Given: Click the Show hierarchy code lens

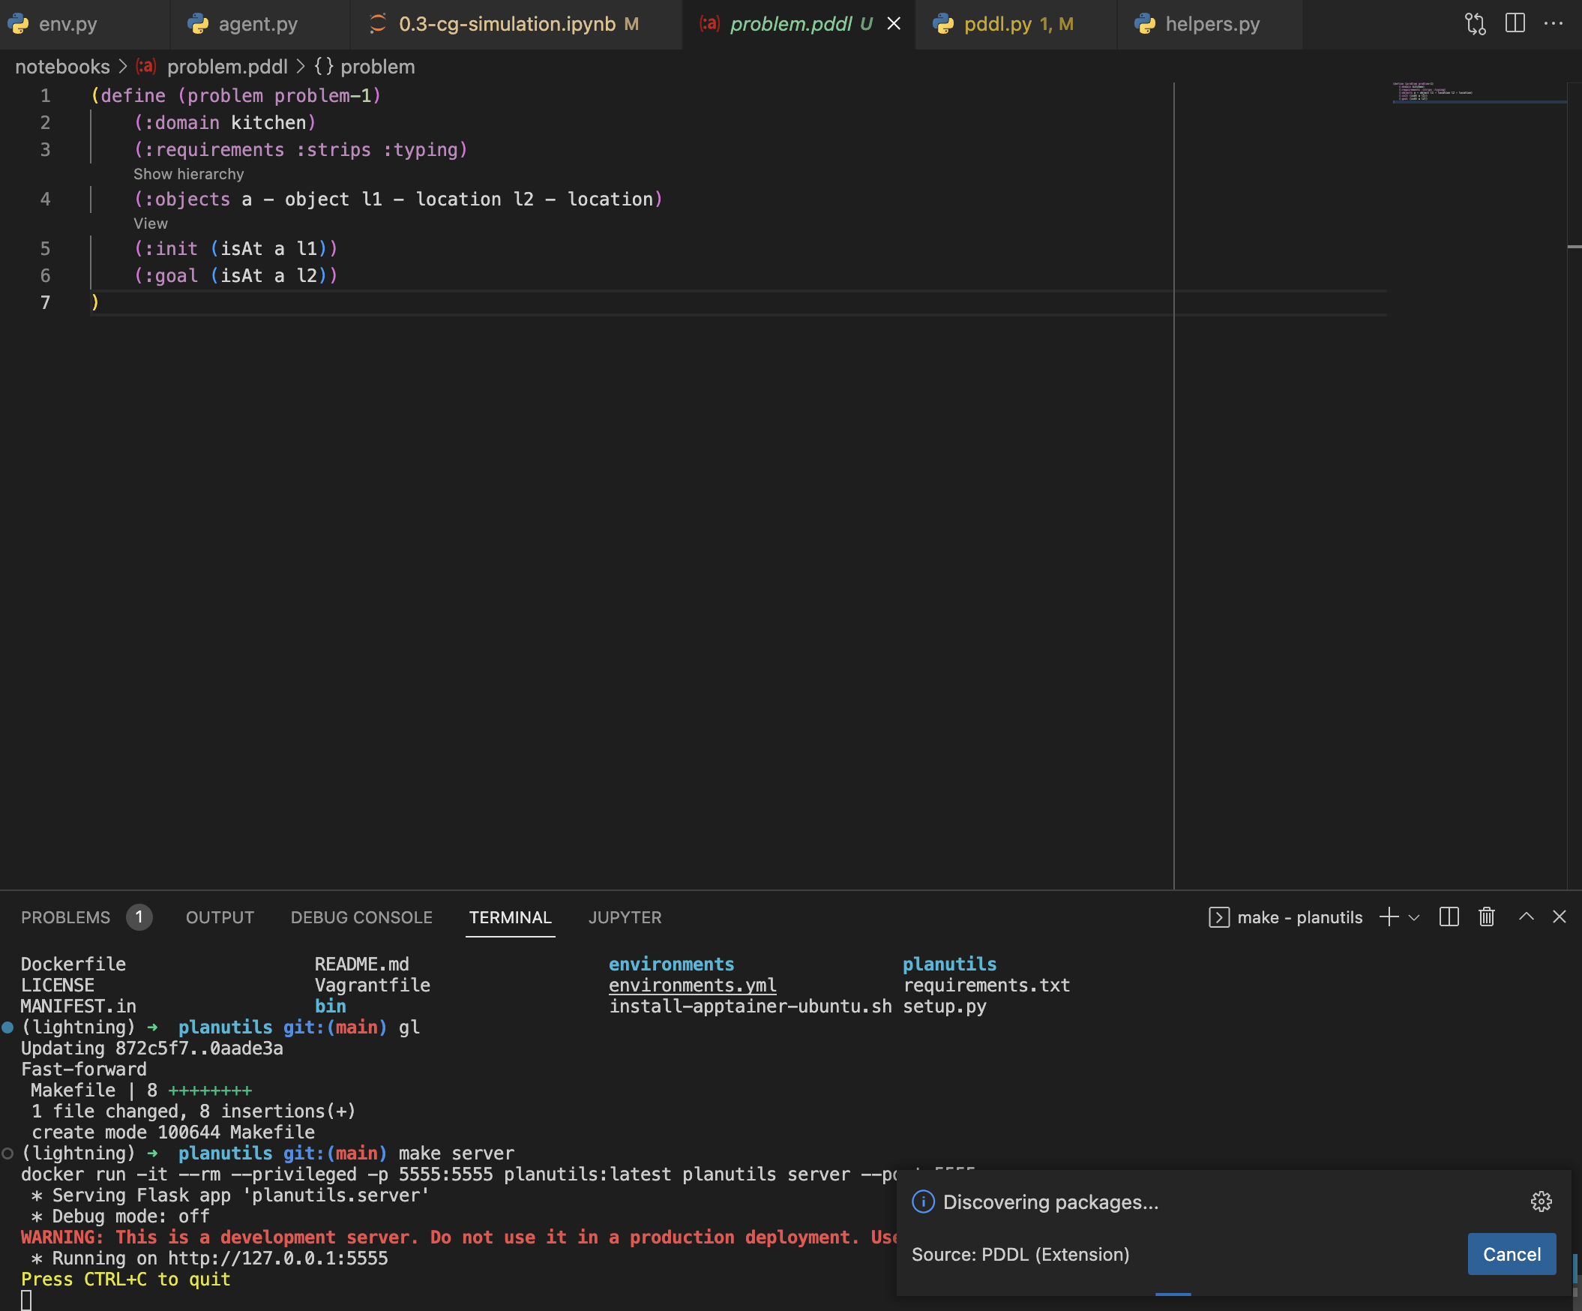Looking at the screenshot, I should (x=188, y=174).
